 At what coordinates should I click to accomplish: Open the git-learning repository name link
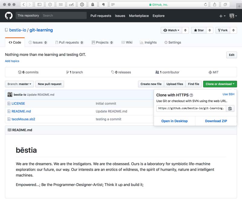pos(41,30)
